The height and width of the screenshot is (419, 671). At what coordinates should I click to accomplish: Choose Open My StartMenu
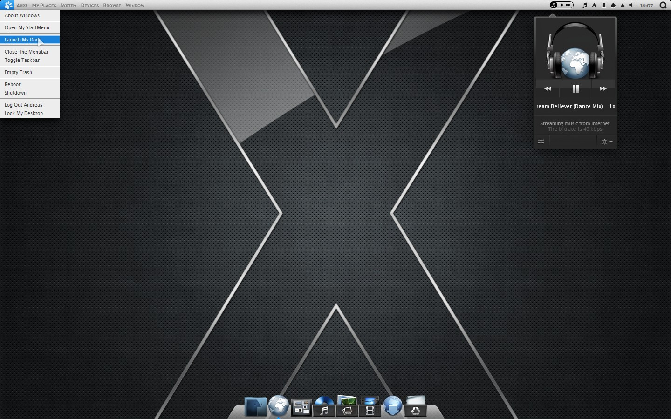[30, 27]
